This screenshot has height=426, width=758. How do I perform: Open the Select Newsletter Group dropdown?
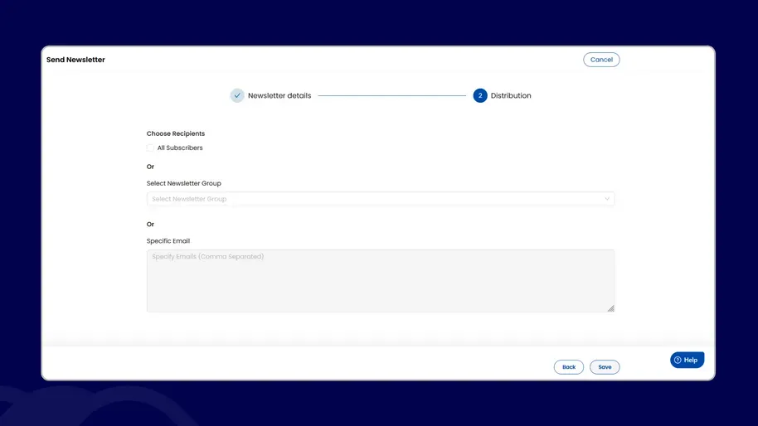(x=380, y=199)
